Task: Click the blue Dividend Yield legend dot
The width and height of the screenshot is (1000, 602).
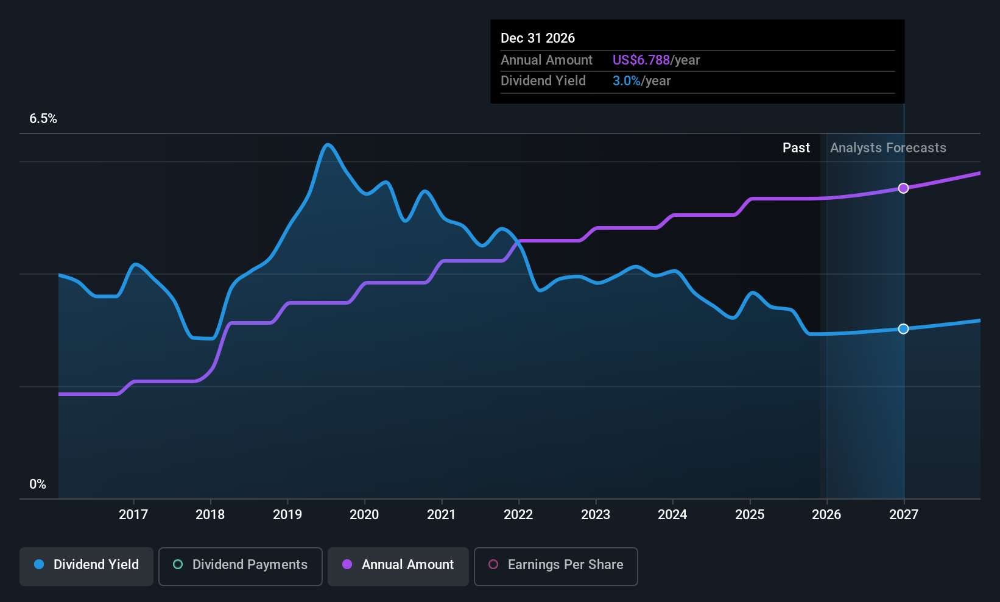Action: 39,565
